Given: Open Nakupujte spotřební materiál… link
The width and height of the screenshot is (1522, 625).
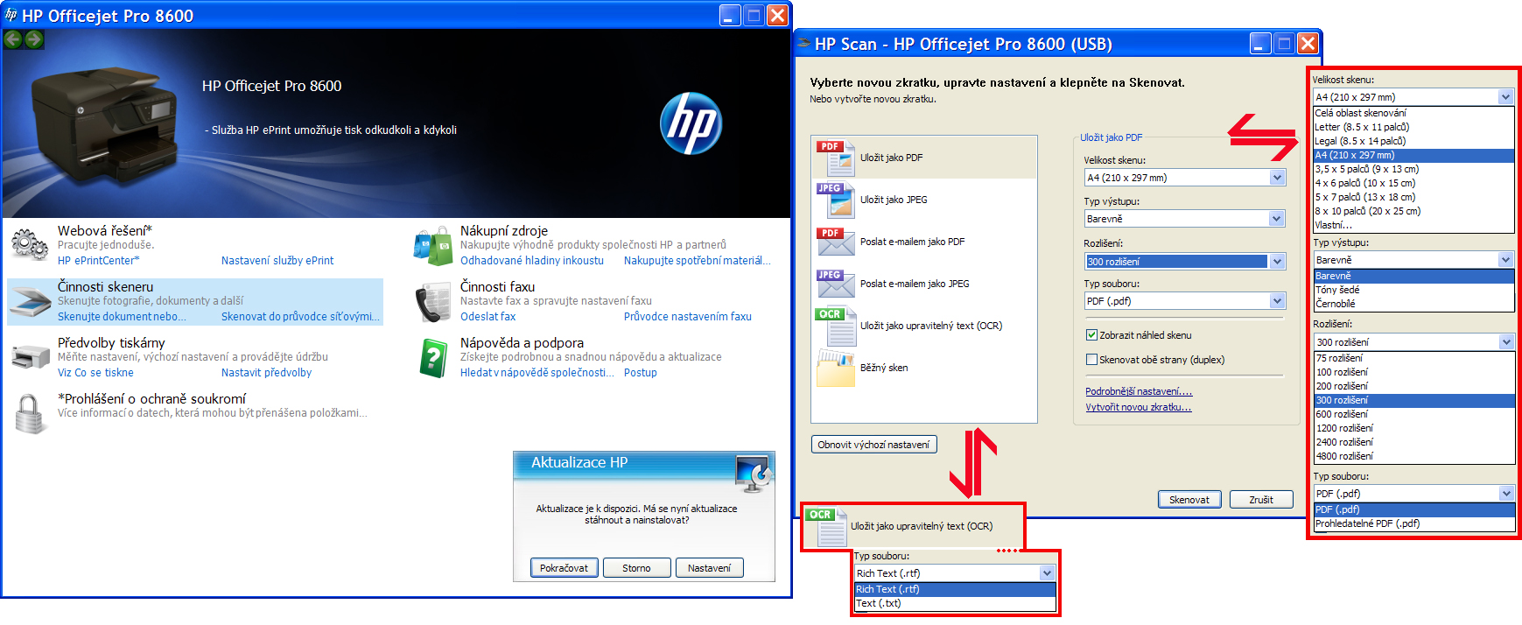Looking at the screenshot, I should click(x=698, y=261).
